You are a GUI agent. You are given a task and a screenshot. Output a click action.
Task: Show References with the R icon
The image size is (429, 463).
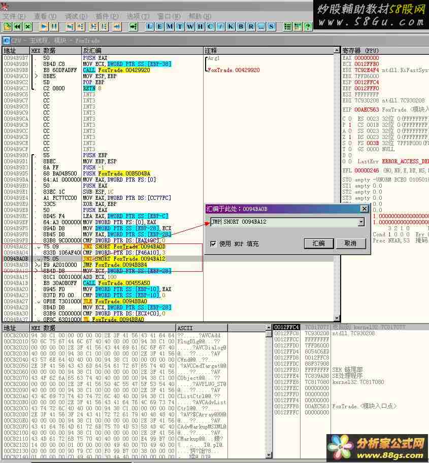251,26
